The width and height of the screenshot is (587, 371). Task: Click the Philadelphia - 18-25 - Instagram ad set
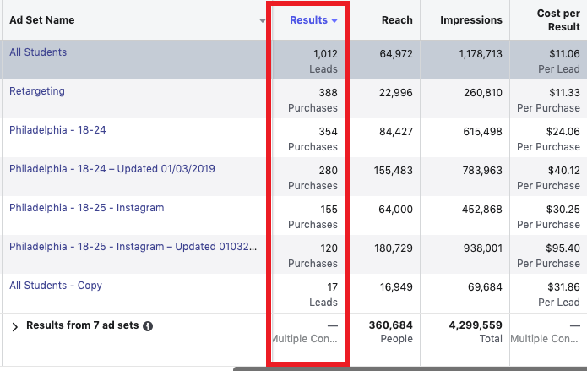[x=86, y=208]
